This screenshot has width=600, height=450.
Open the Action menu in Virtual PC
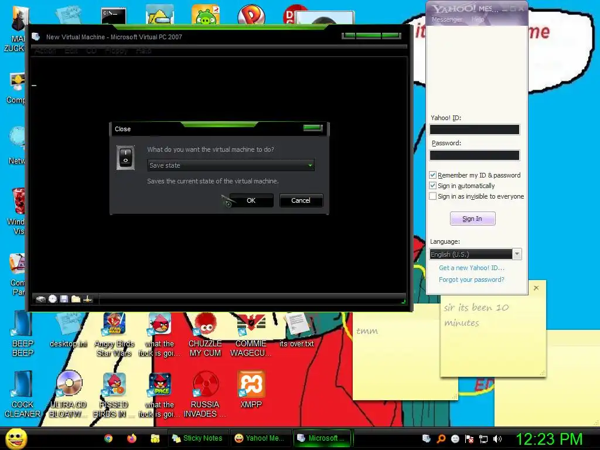45,50
